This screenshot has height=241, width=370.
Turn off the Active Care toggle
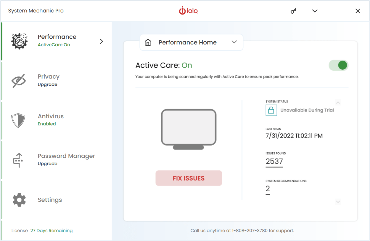(339, 65)
